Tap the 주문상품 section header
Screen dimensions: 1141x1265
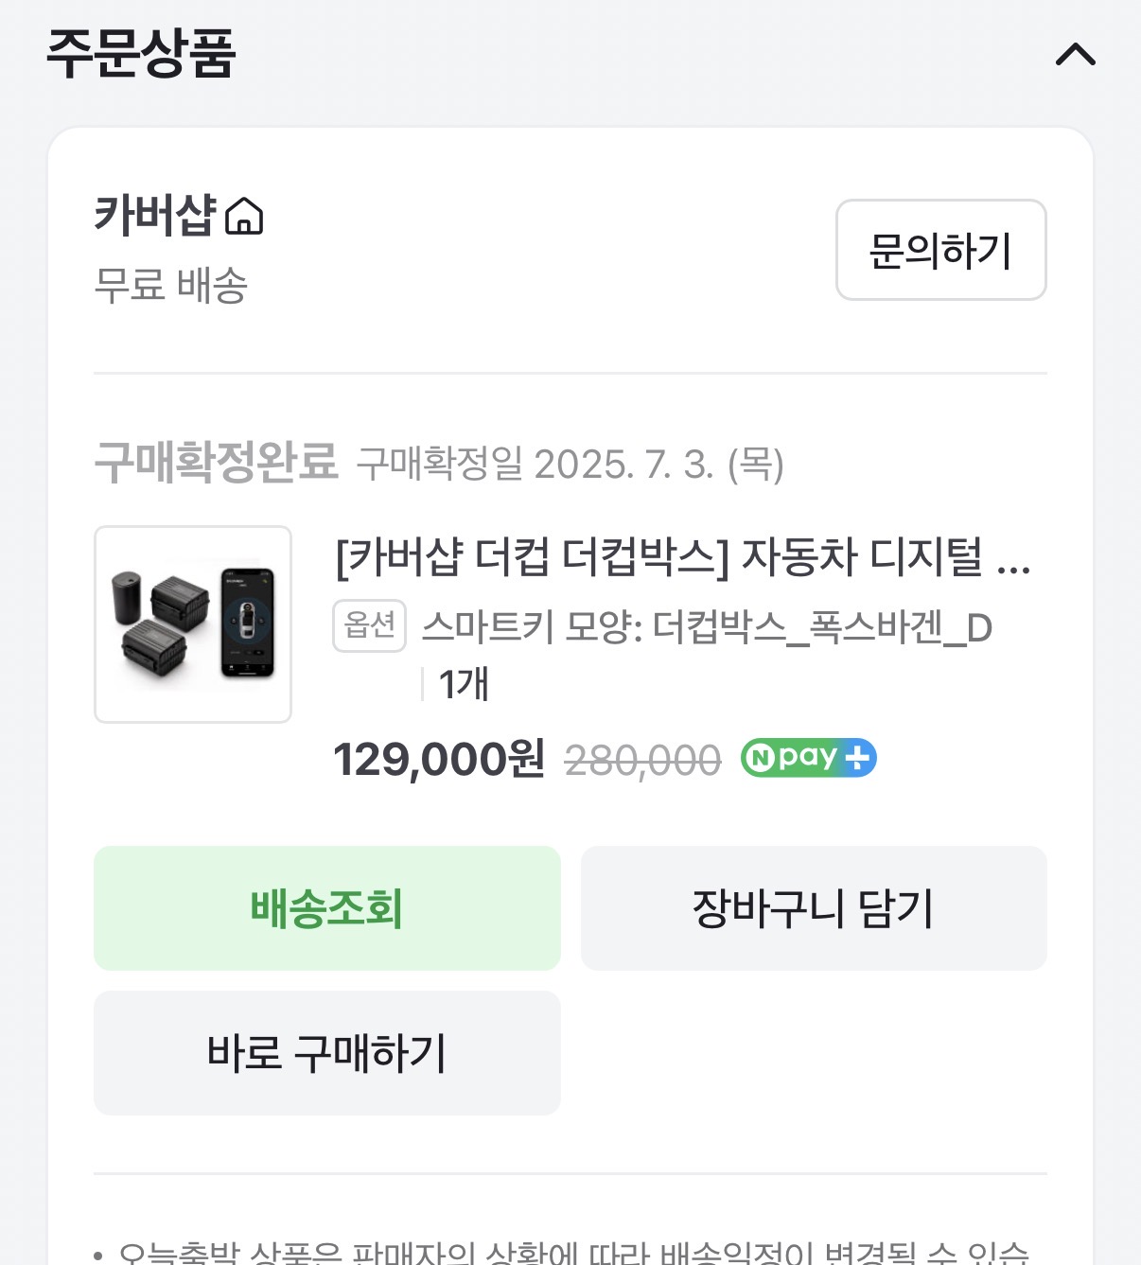[141, 53]
